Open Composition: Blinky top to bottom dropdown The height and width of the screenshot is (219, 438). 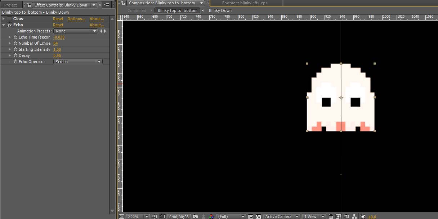tap(202, 3)
